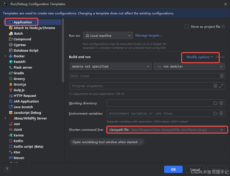This screenshot has width=230, height=176.
Task: Browse folder for Working directory
Action: 215,103
